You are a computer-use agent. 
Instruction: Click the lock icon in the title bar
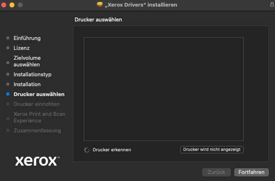point(271,5)
